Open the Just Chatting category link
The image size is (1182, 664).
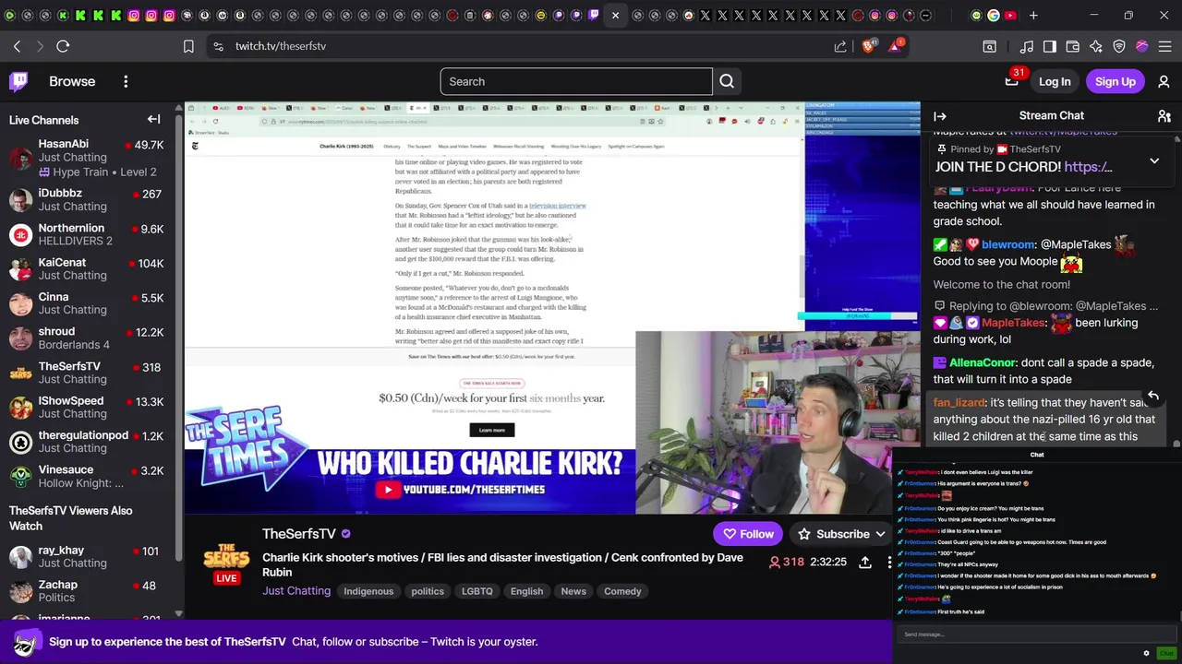(296, 591)
